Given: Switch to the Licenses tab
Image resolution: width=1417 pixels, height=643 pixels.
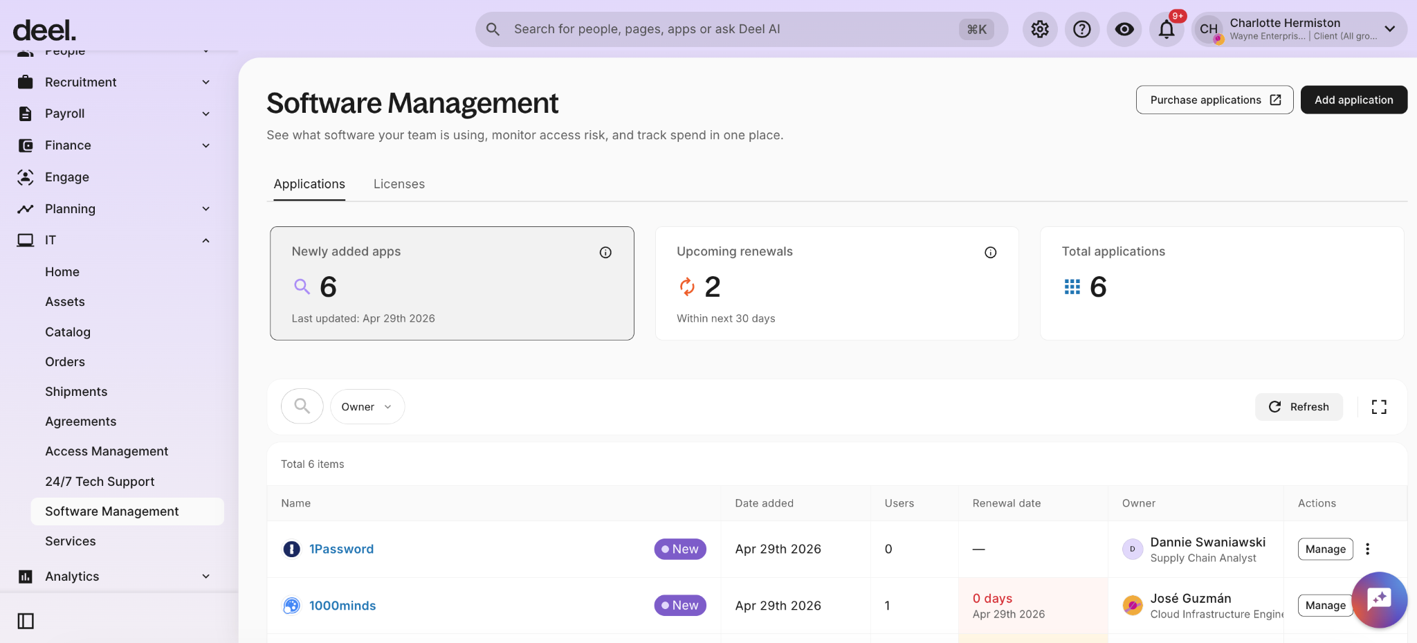Looking at the screenshot, I should point(399,184).
